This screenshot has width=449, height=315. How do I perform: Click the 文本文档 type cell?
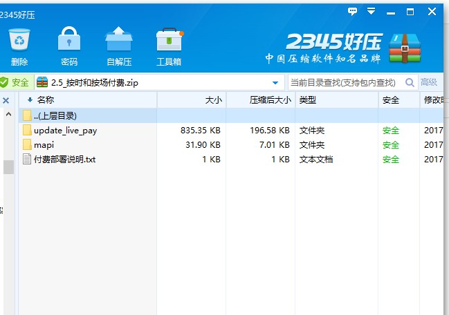coord(316,160)
